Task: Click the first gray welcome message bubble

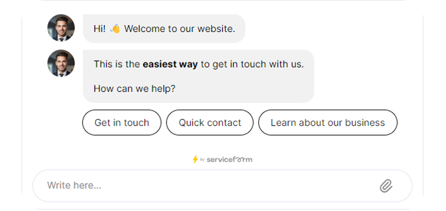Action: pos(164,28)
